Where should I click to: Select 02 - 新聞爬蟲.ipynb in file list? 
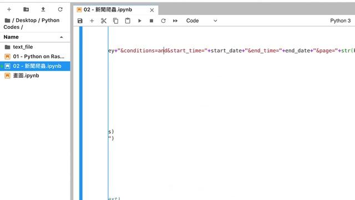[35, 66]
